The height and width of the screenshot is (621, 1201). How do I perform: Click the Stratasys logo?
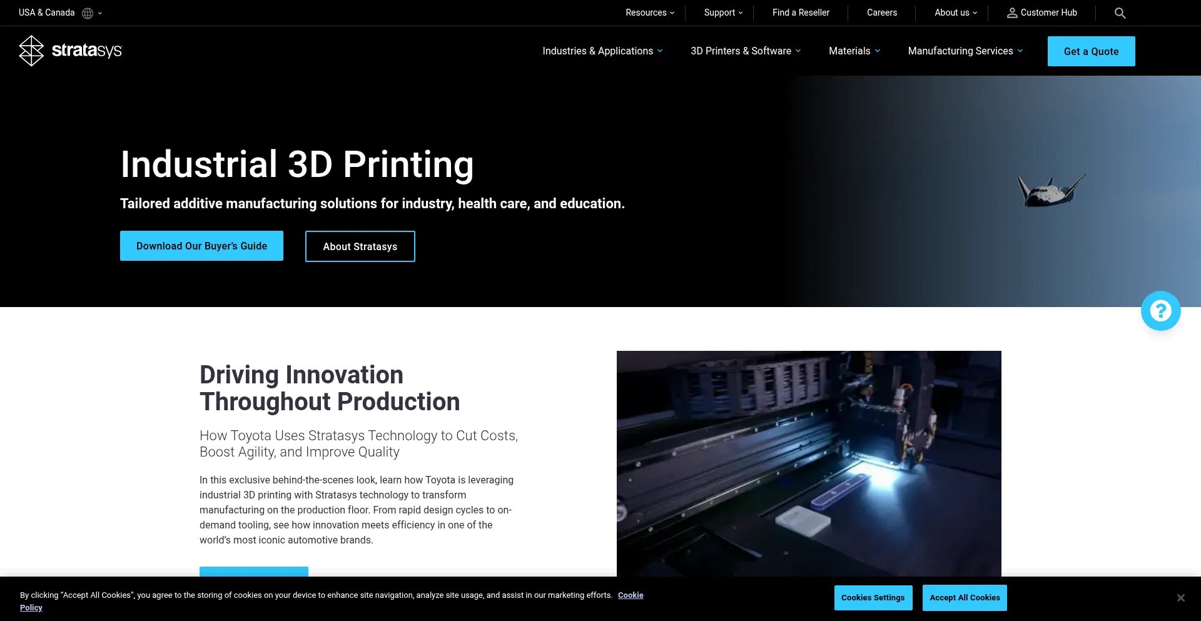[70, 51]
